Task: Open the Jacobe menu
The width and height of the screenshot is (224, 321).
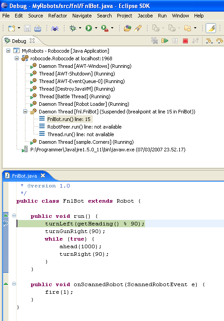Action: pos(145,16)
